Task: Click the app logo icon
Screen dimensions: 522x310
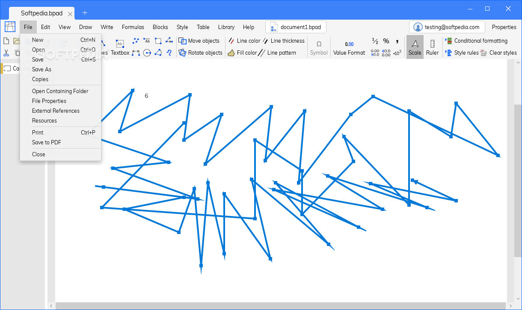Action: pyautogui.click(x=10, y=27)
